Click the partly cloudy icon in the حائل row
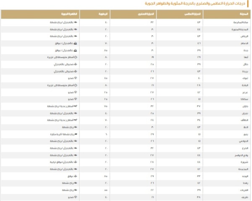Screen dimensions: 252x201 click(x=76, y=64)
